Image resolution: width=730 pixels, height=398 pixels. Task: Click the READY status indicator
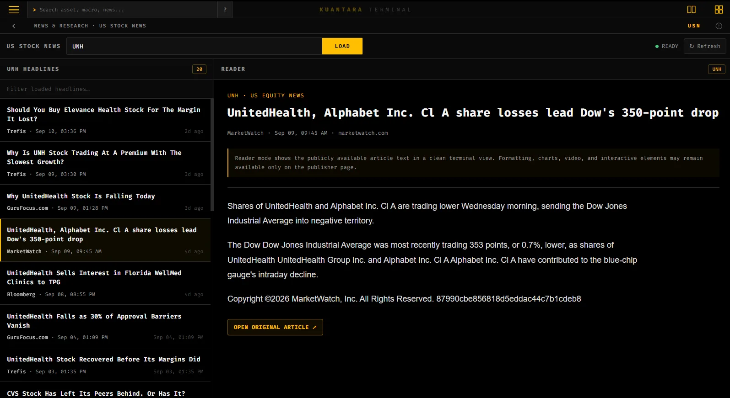tap(666, 46)
